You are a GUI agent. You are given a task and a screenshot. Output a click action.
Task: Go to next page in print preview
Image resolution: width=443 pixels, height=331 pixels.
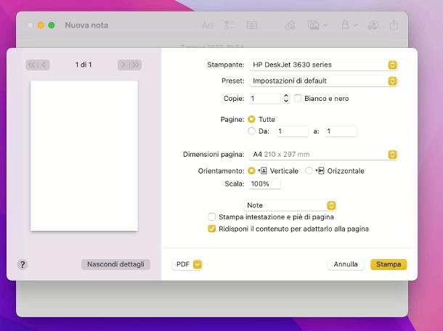coord(123,65)
